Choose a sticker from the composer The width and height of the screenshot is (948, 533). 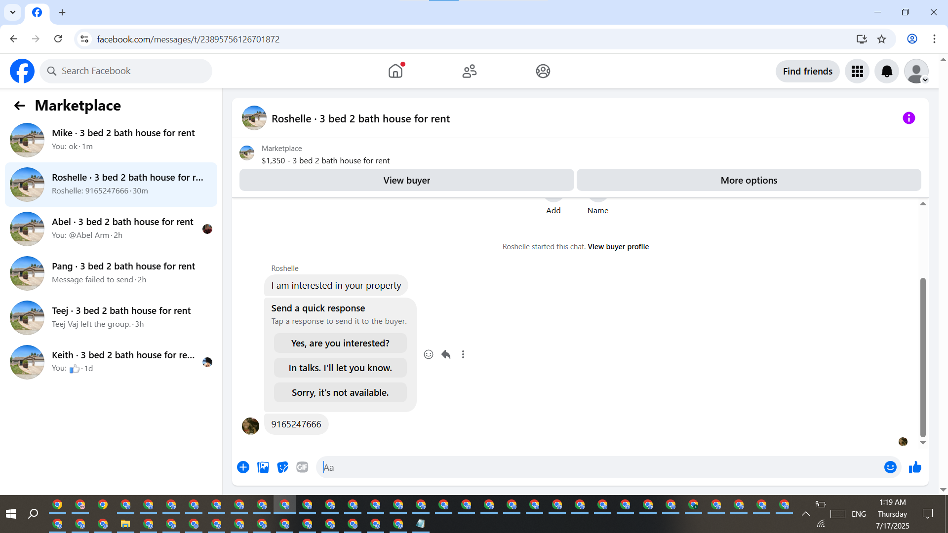283,467
